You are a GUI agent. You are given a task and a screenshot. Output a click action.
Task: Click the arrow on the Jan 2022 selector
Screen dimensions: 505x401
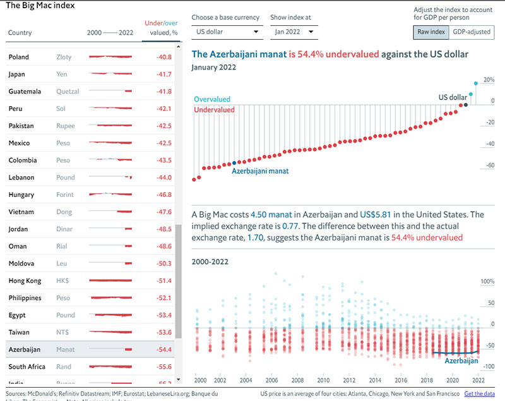(x=311, y=31)
